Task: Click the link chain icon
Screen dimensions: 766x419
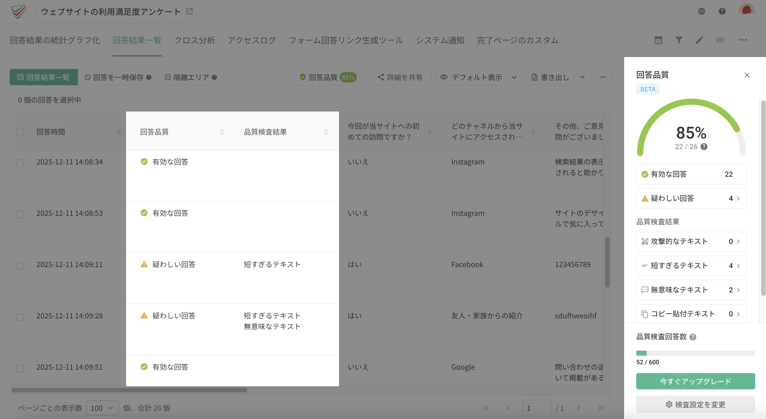Action: [x=720, y=40]
